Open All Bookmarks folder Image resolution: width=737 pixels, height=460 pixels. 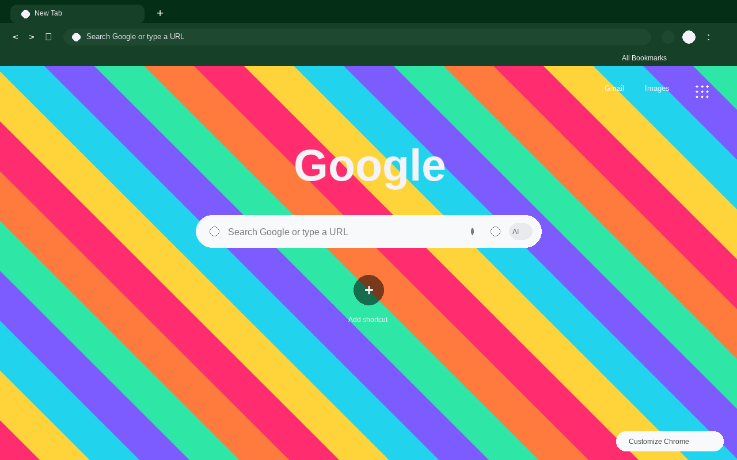(x=644, y=58)
